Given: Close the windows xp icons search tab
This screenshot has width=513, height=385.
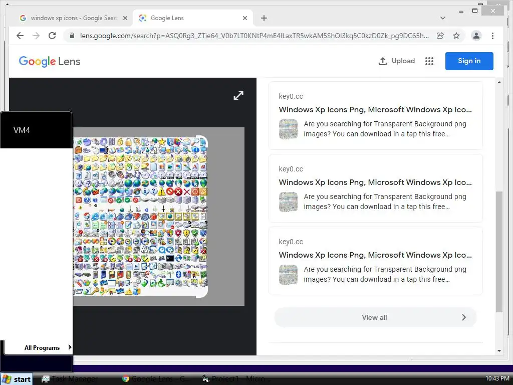Looking at the screenshot, I should click(x=125, y=18).
